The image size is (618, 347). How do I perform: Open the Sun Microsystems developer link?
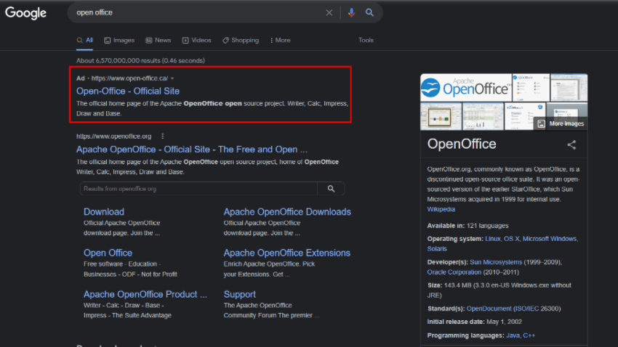(x=496, y=262)
